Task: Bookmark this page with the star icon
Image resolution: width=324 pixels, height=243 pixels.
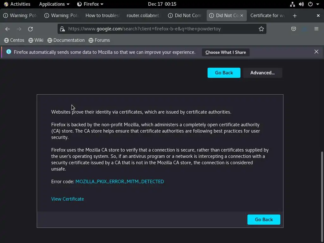Action: 261,29
